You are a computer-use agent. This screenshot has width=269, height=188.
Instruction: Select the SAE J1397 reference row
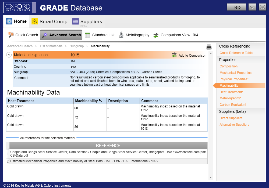coord(108,161)
